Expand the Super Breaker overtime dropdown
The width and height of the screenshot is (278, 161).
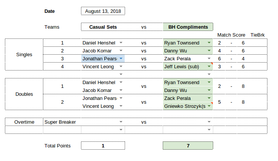click(x=121, y=122)
